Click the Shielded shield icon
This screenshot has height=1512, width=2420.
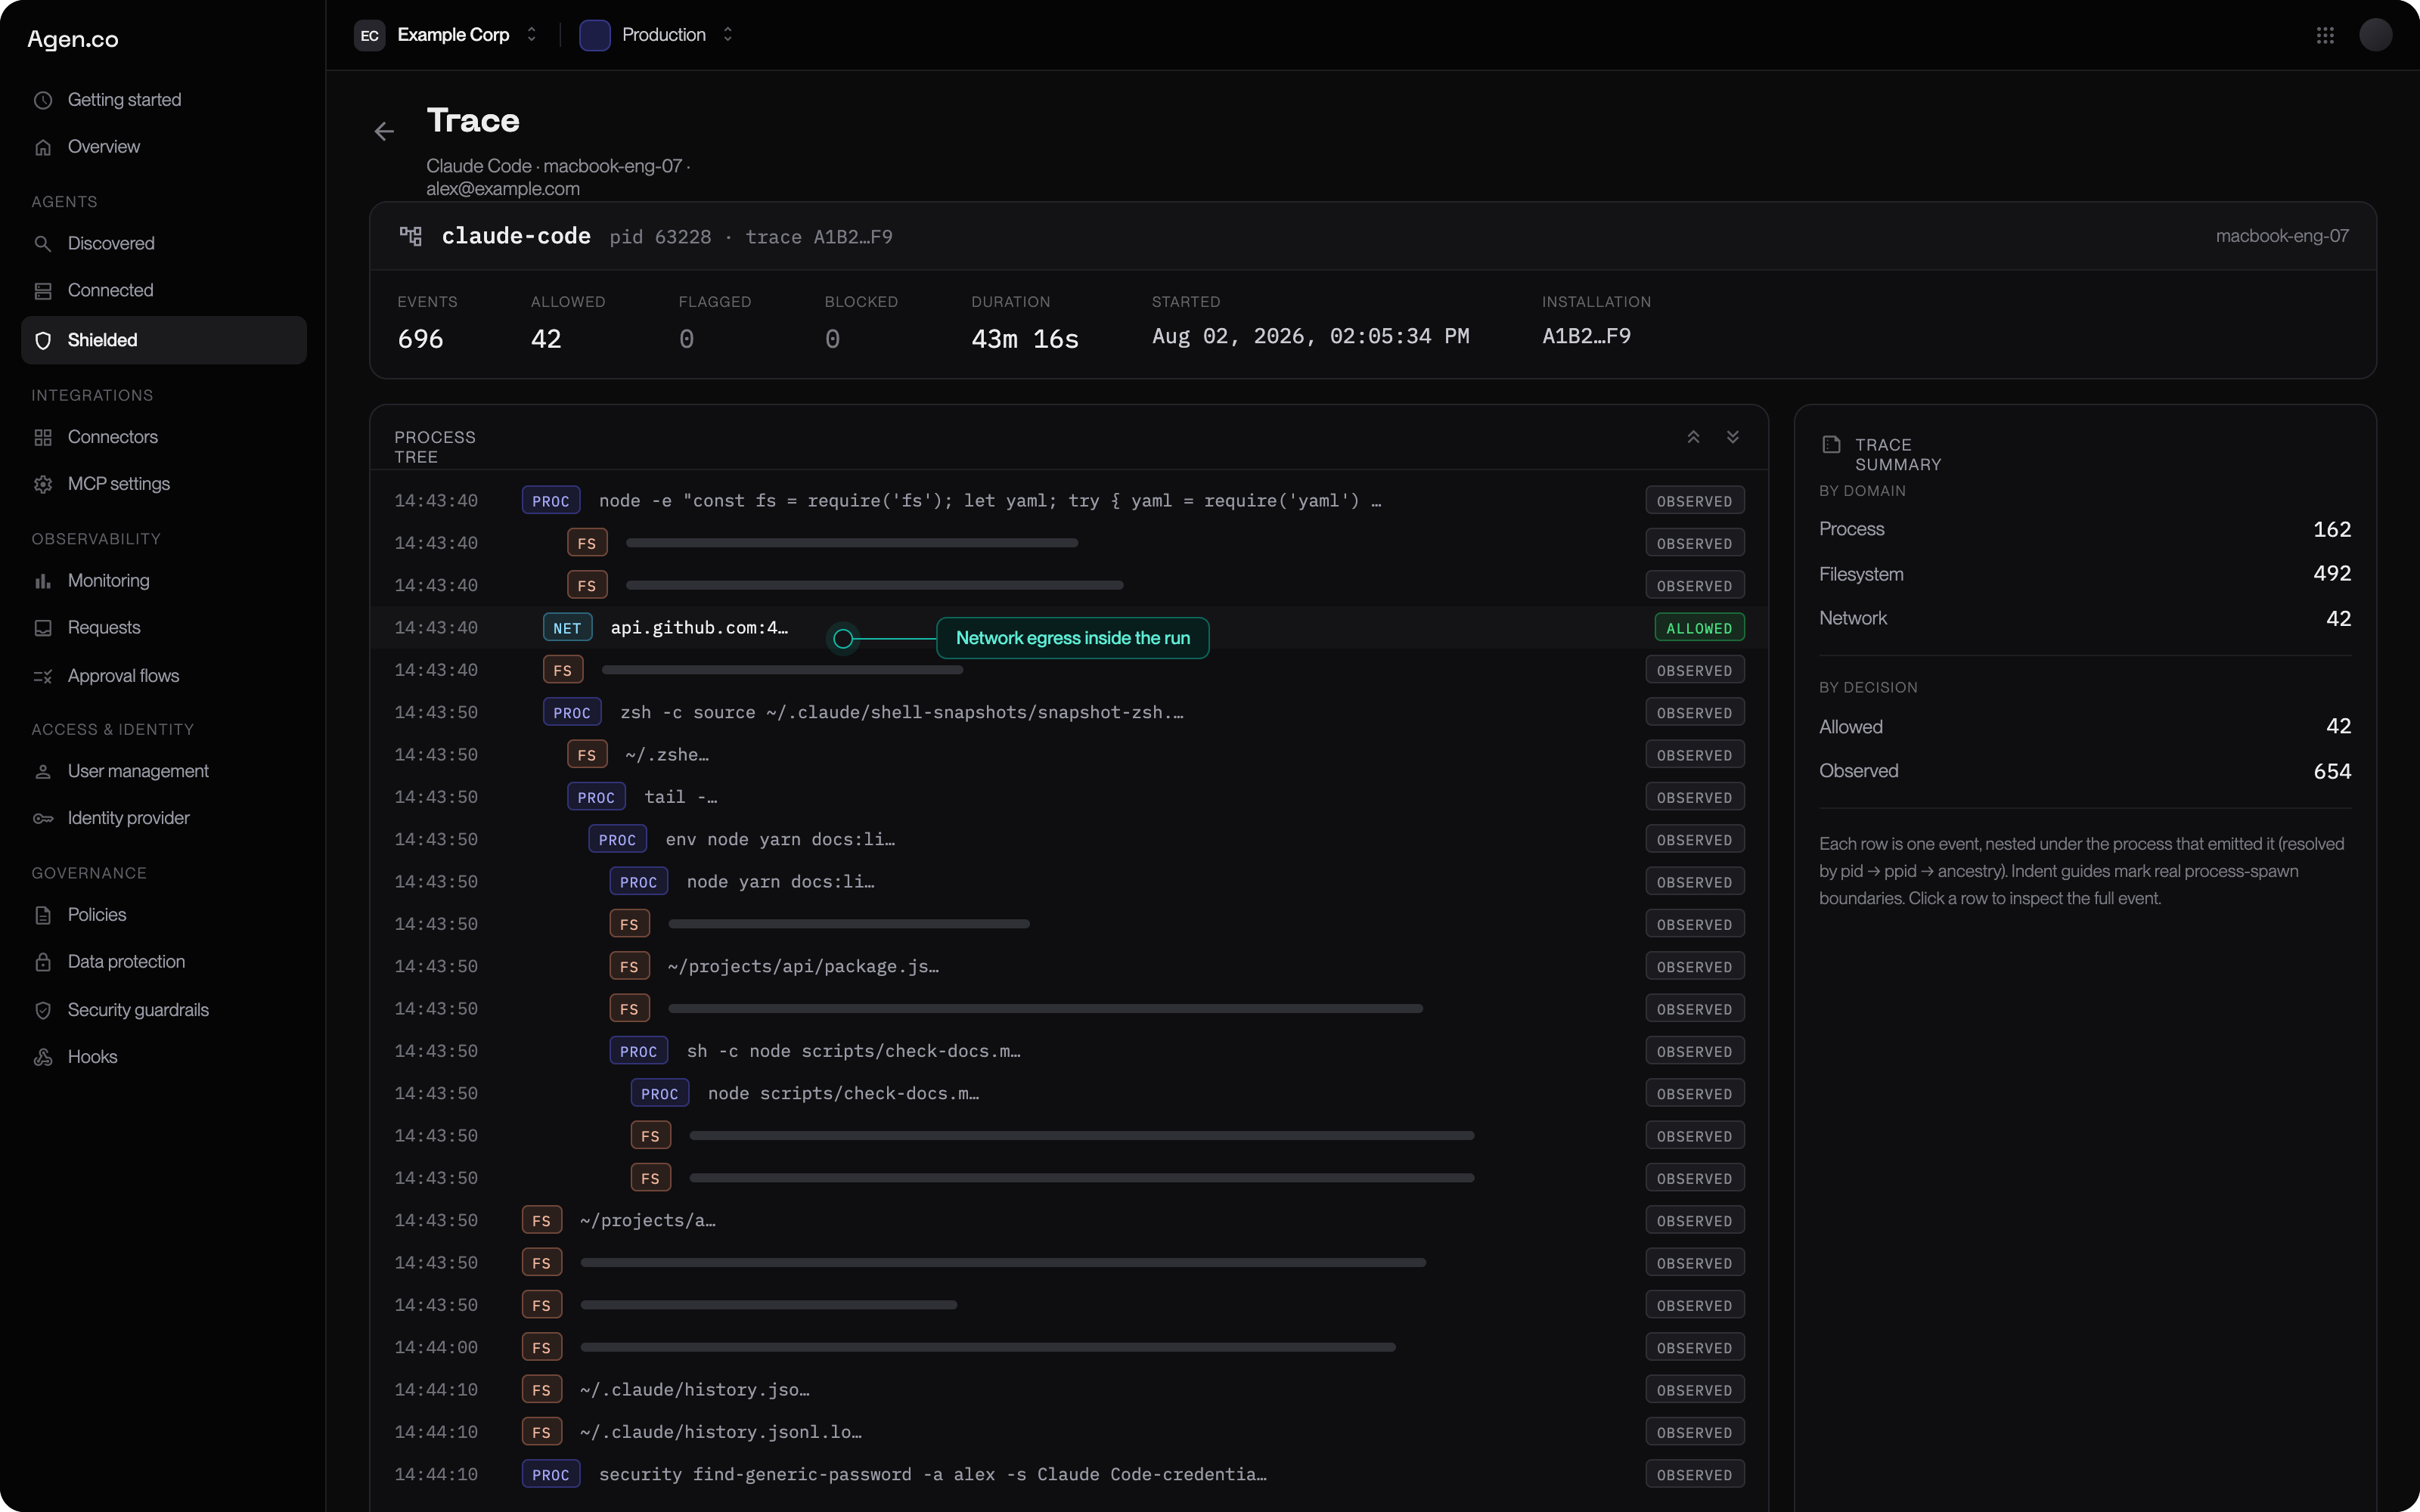(43, 340)
